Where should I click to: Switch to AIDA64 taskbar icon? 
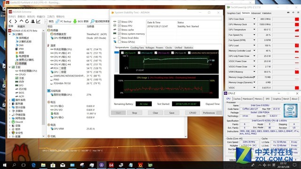111,165
